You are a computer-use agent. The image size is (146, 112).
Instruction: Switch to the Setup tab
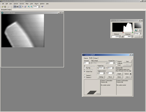click(96, 58)
